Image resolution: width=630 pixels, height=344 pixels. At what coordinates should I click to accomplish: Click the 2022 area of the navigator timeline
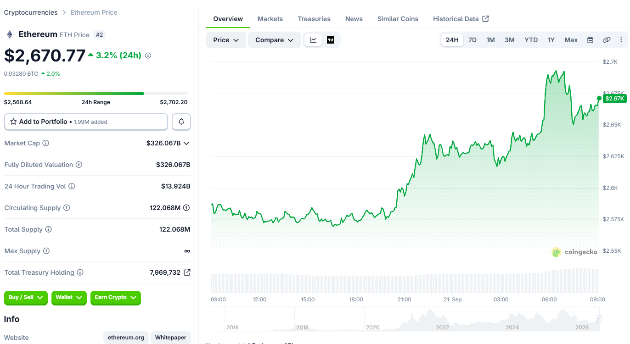click(442, 327)
